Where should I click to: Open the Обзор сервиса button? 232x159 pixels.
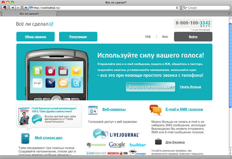coord(35,37)
